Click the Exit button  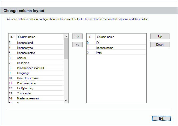161,118
